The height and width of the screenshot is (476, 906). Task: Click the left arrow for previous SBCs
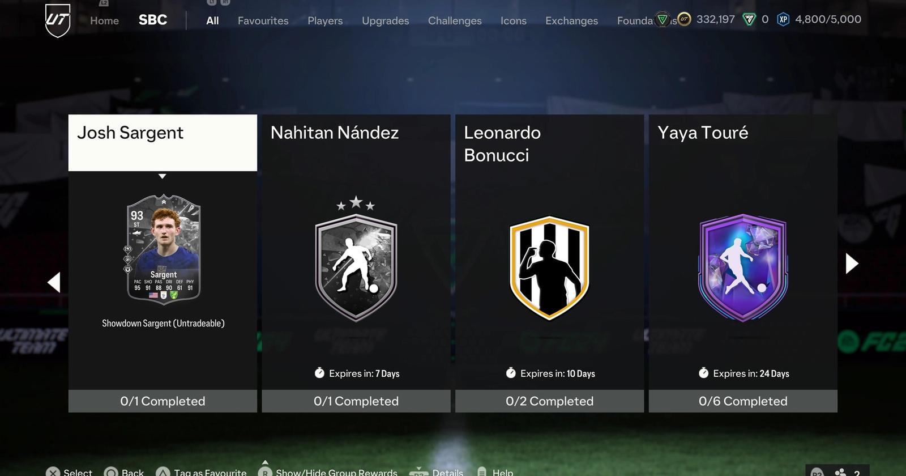click(x=54, y=282)
